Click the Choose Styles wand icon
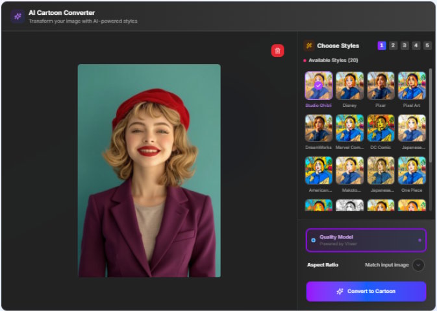437x311 pixels. (309, 46)
